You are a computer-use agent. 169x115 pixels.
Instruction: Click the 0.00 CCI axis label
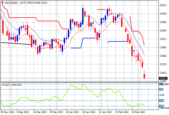click(162, 95)
